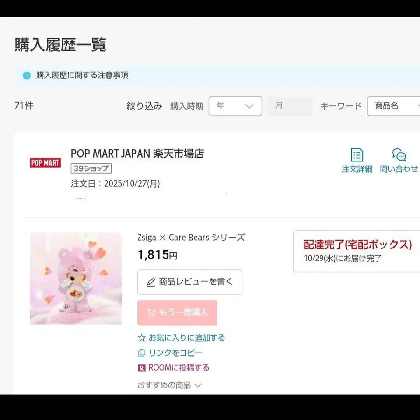Click the copy icon next to リンクをコピー
Screen dimensions: 420x420
(x=142, y=353)
